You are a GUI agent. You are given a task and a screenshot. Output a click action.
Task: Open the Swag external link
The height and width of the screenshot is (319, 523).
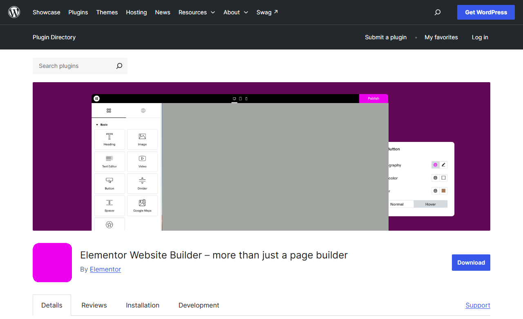267,12
